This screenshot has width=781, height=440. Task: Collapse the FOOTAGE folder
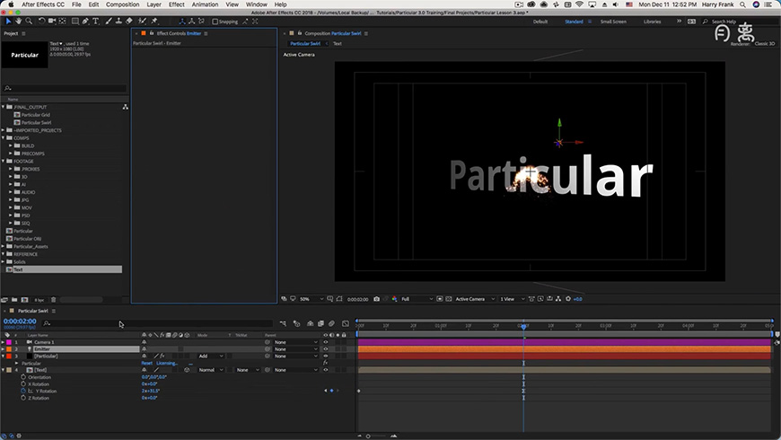(x=4, y=161)
